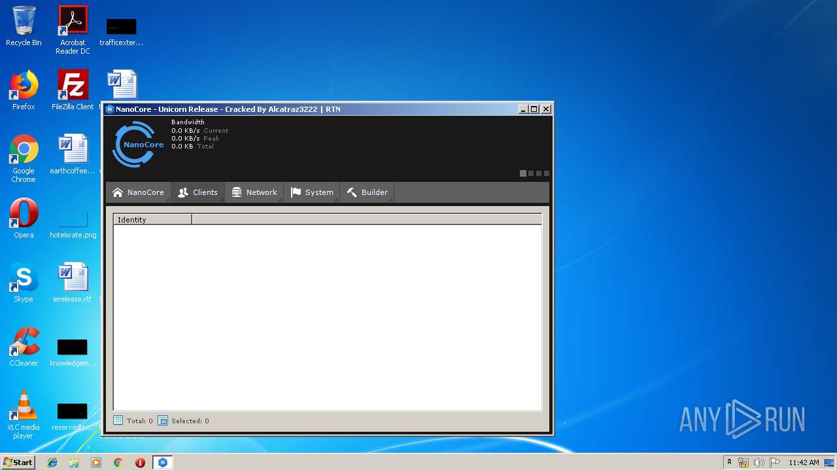Select the FileZilla Client desktop shortcut

(73, 90)
